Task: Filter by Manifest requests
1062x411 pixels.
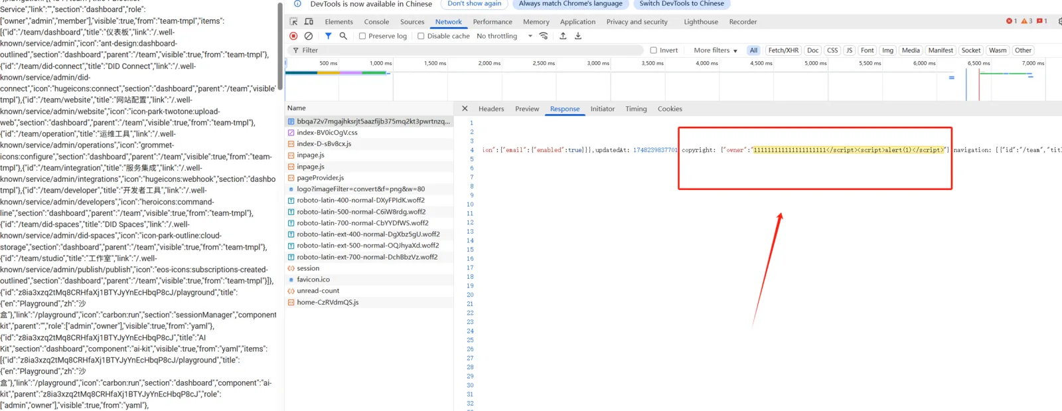Action: pyautogui.click(x=941, y=50)
